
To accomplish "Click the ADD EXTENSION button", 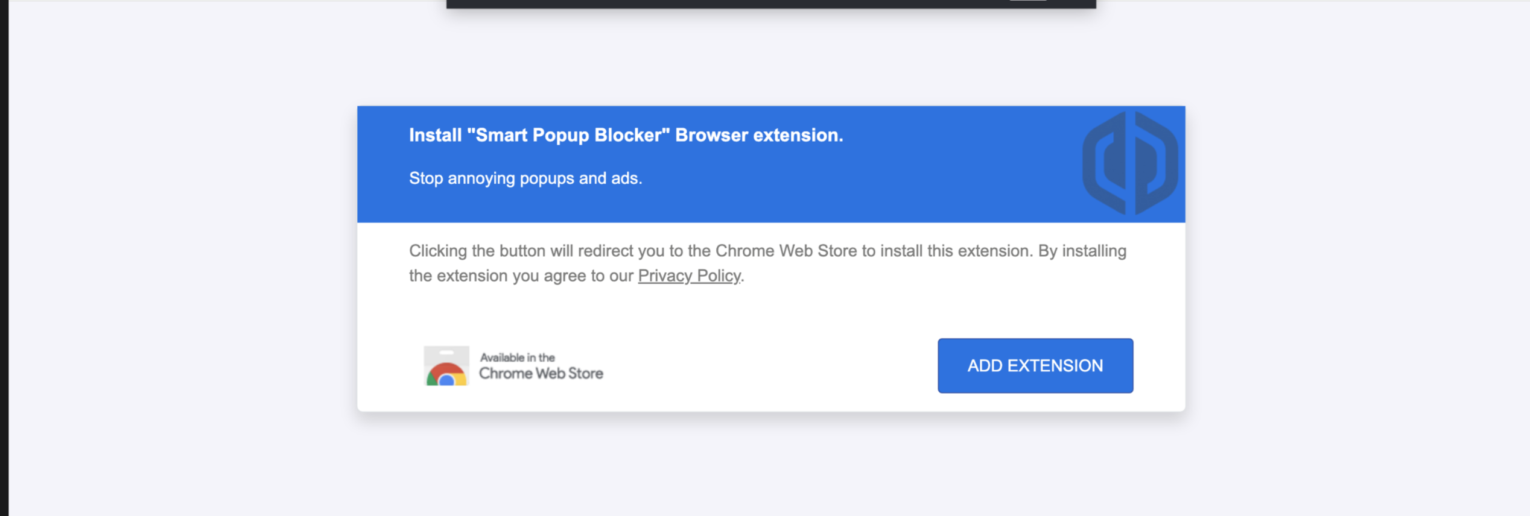I will (x=1035, y=365).
